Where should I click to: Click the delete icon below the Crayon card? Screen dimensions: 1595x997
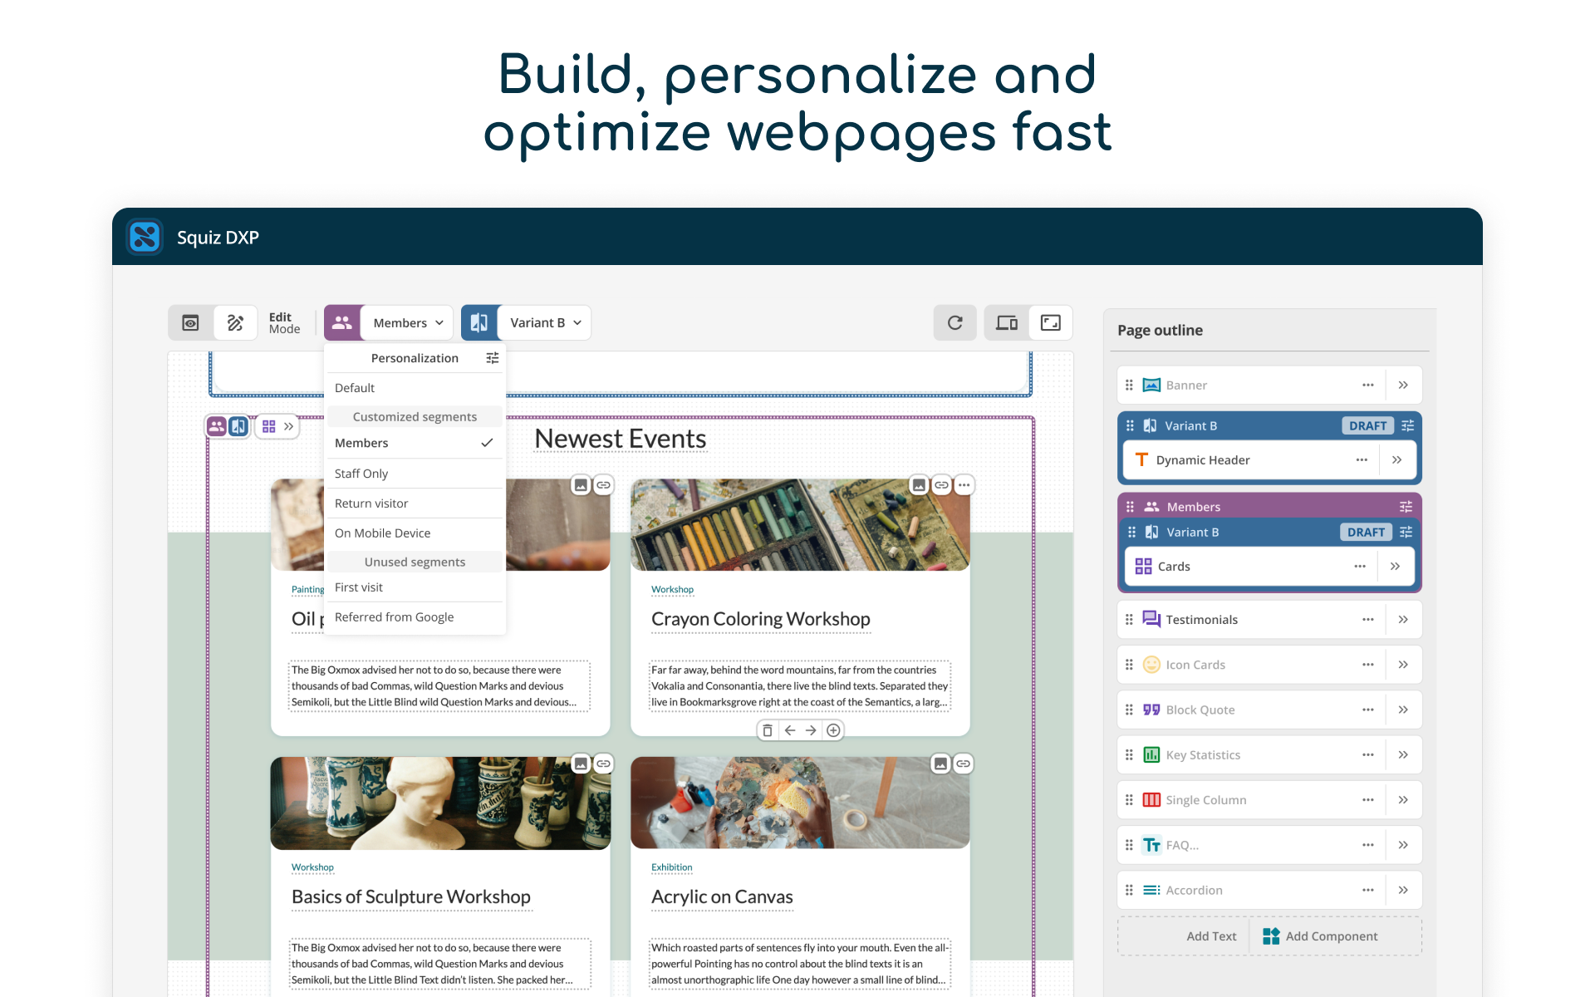(767, 729)
